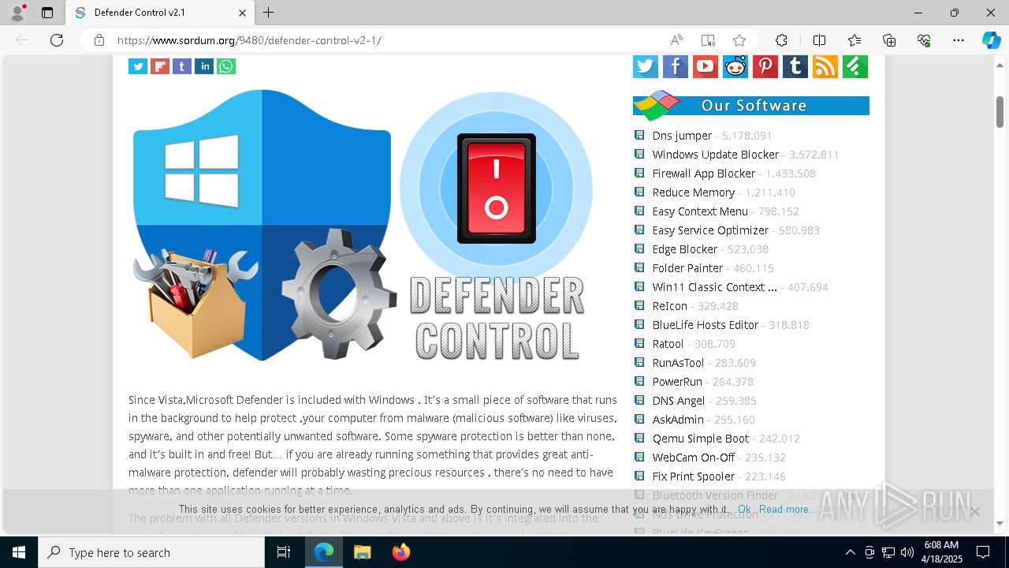Share the article via the small LinkedIn icon
1009x568 pixels.
[x=204, y=66]
